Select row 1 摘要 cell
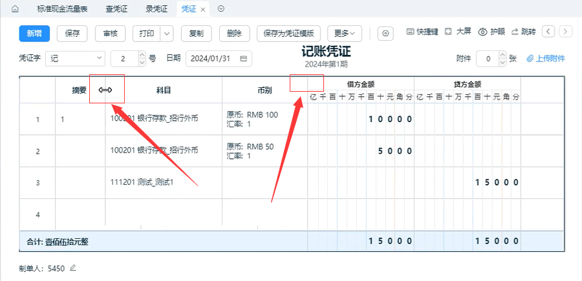Viewport: 582px width, 281px height. [80, 120]
